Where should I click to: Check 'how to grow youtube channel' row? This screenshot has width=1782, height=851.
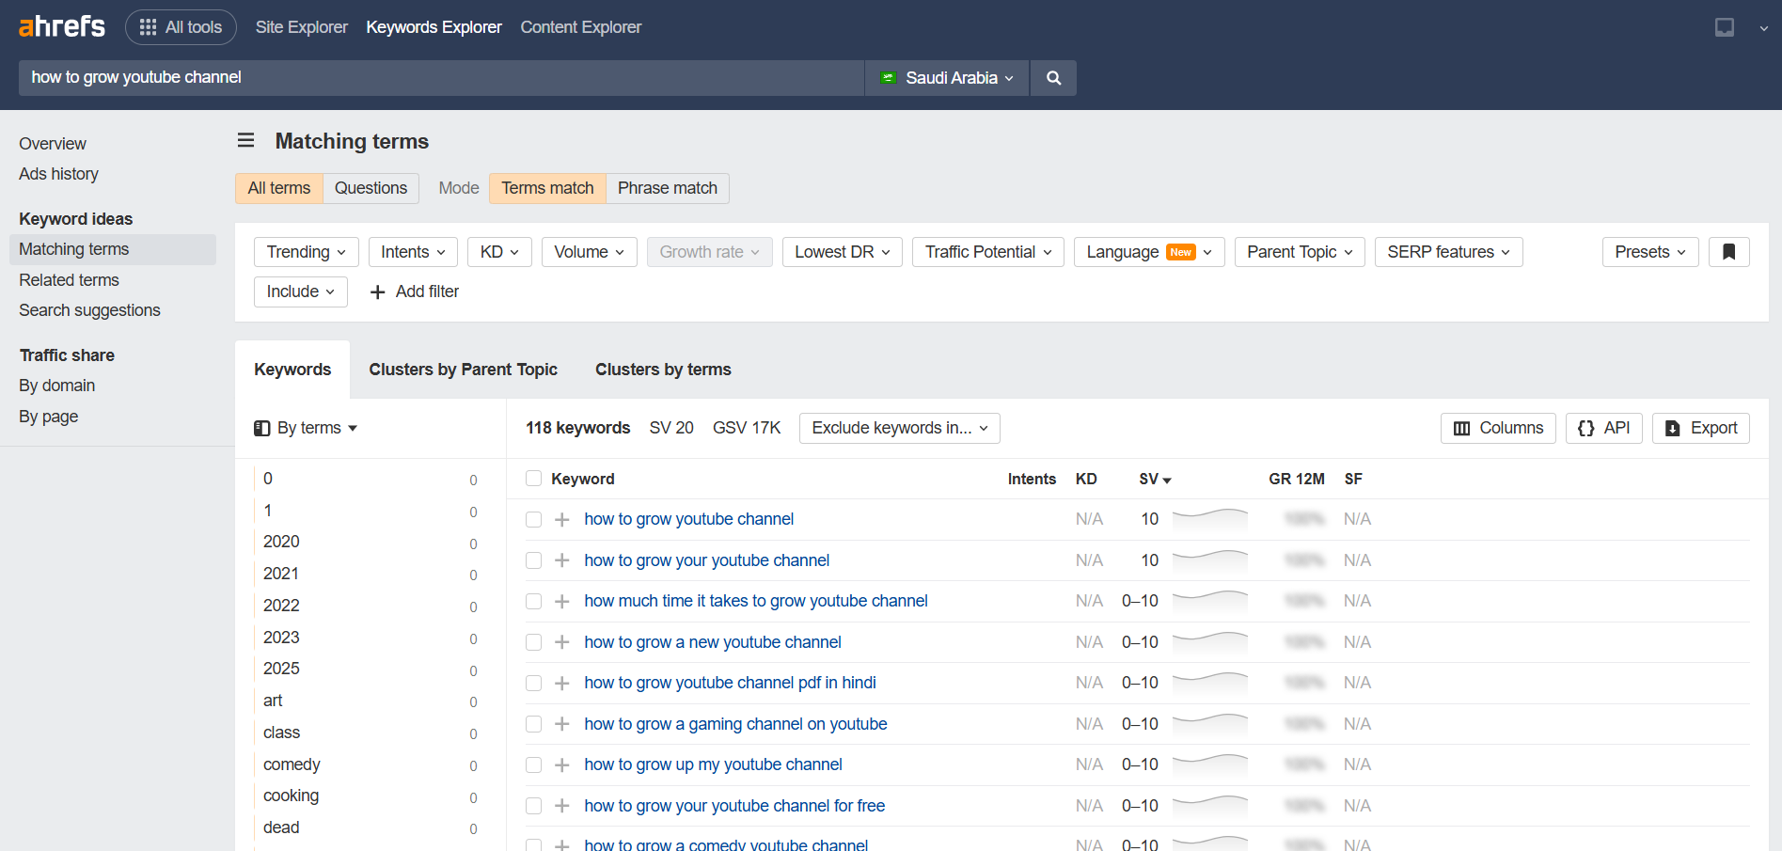(x=533, y=519)
